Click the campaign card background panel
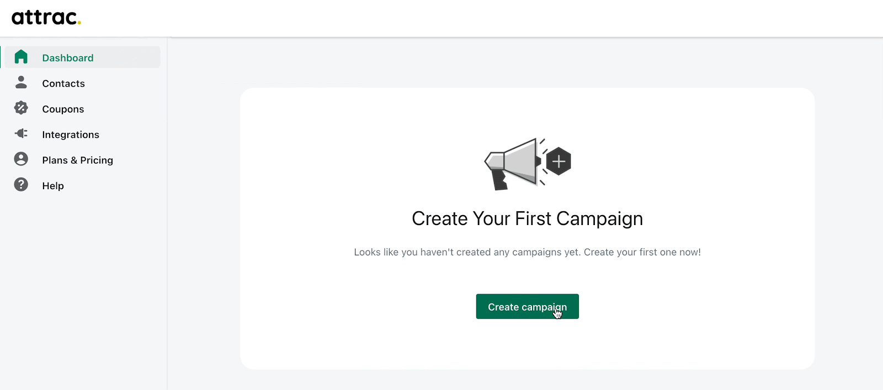This screenshot has height=390, width=883. tap(526, 348)
